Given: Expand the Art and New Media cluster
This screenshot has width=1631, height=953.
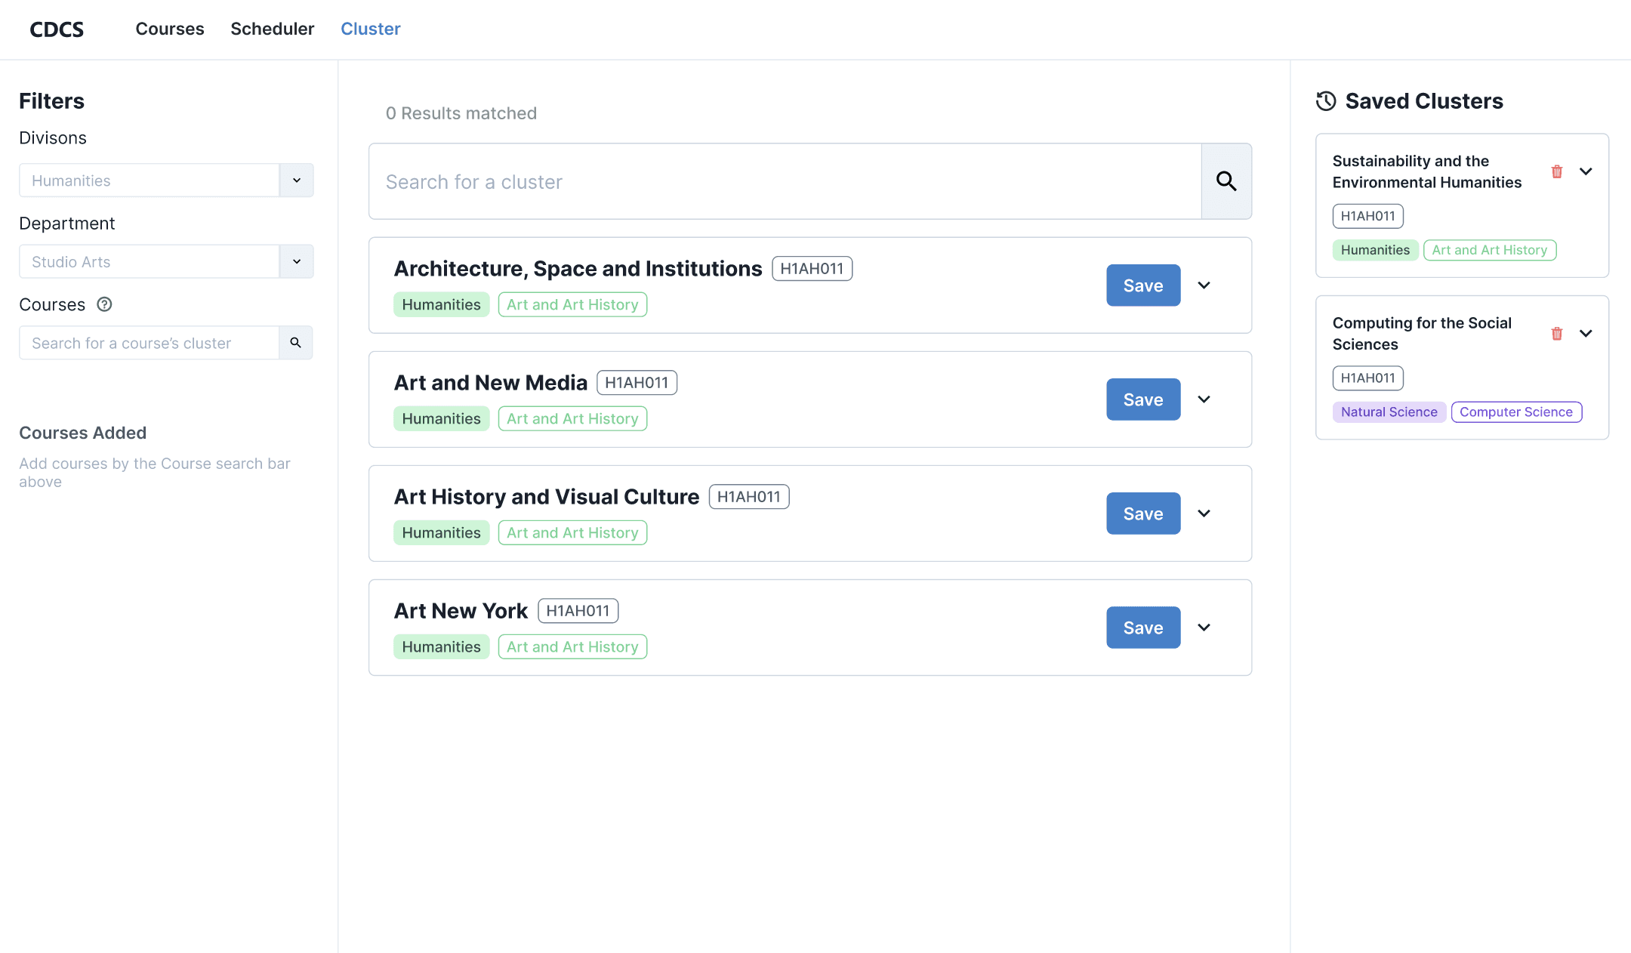Looking at the screenshot, I should click(x=1204, y=399).
